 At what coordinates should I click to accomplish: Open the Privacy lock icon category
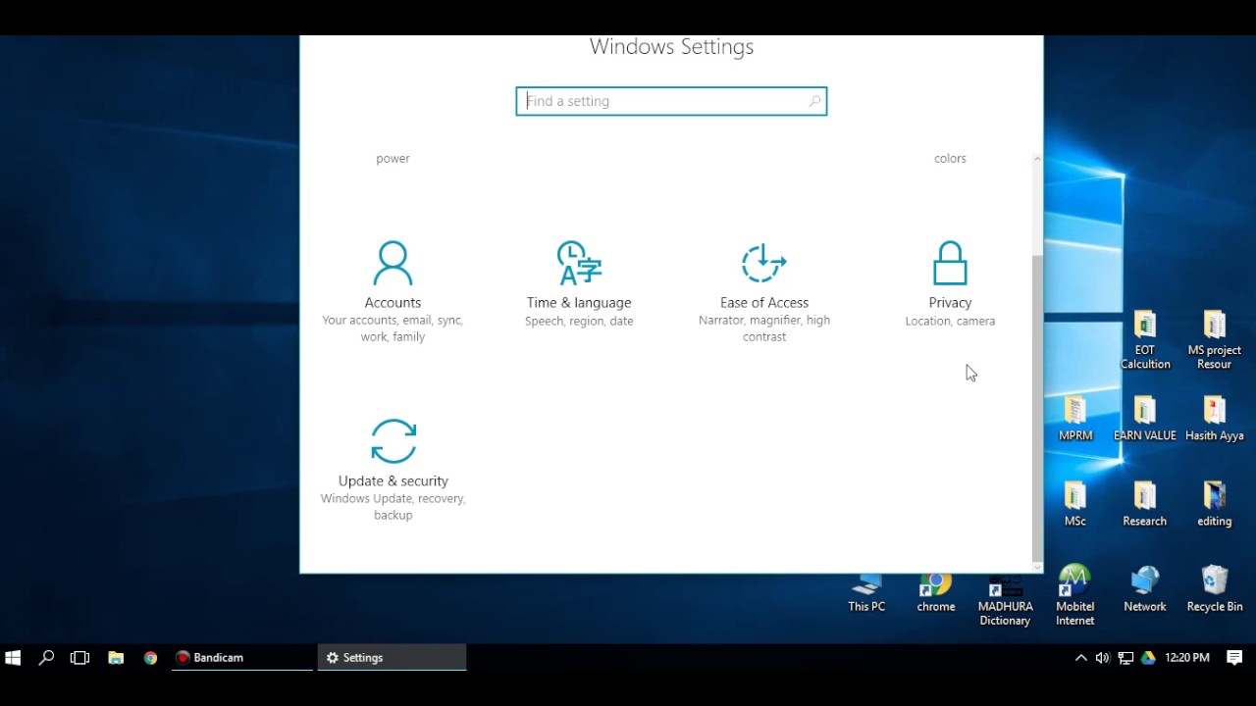950,284
